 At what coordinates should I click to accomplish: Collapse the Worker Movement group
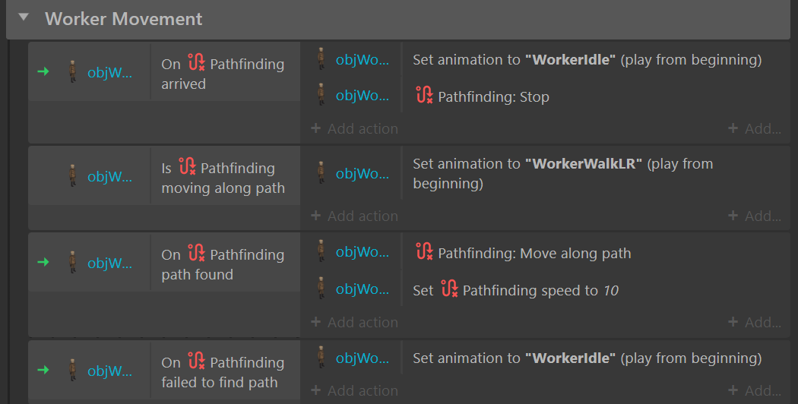[24, 17]
